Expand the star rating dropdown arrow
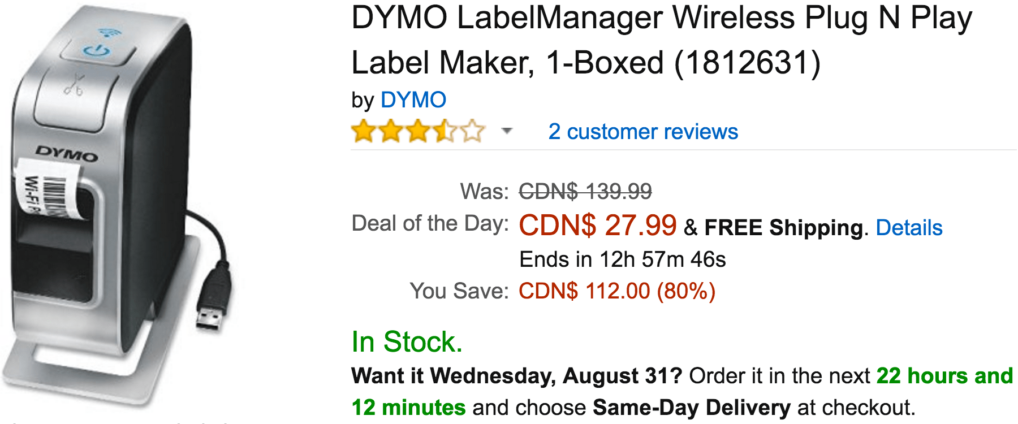This screenshot has width=1018, height=424. (x=507, y=131)
